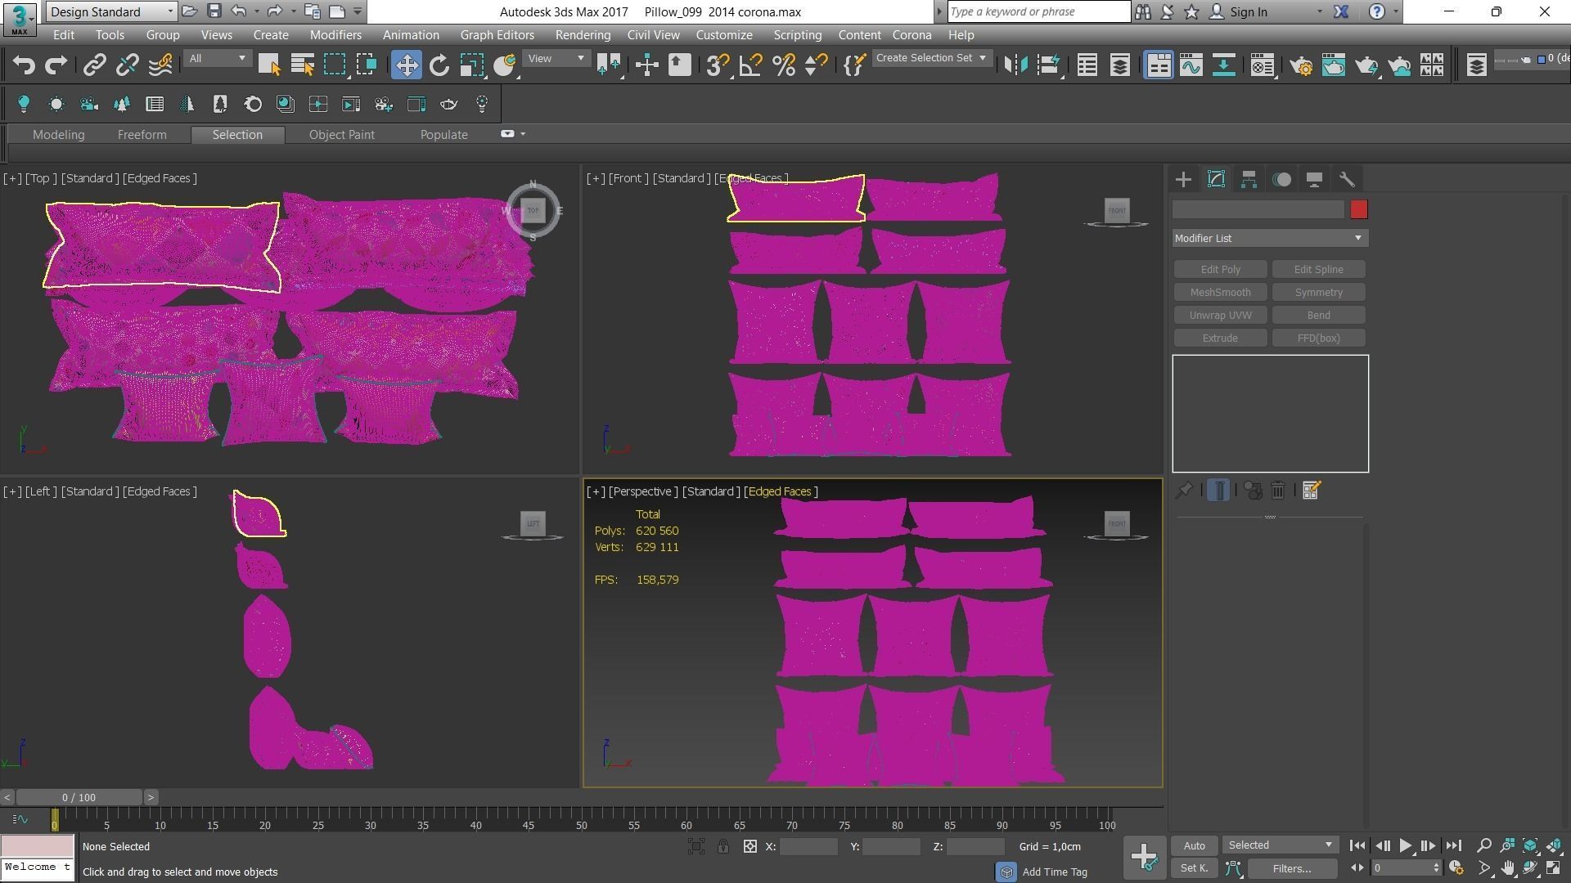Switch to the Freeform ribbon tab
The image size is (1571, 883).
pyautogui.click(x=142, y=135)
